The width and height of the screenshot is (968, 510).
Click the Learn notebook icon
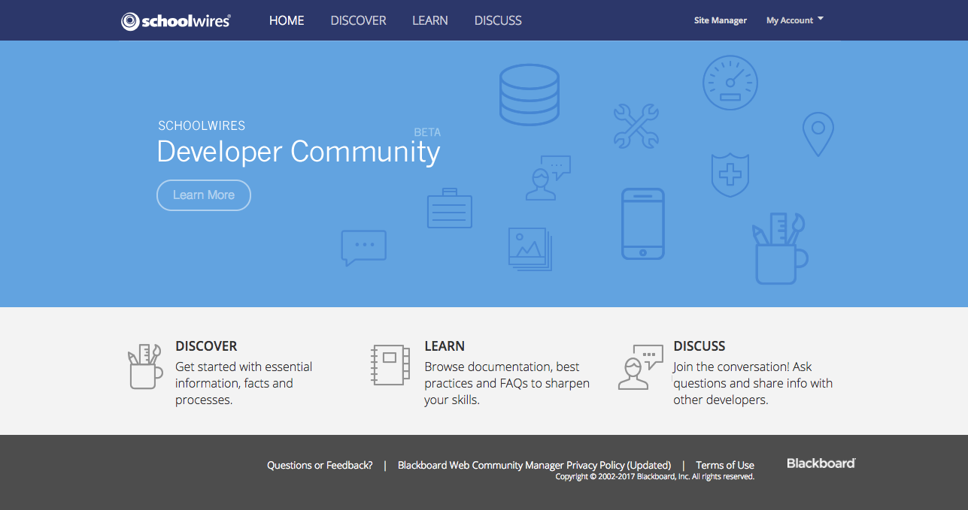tap(390, 366)
